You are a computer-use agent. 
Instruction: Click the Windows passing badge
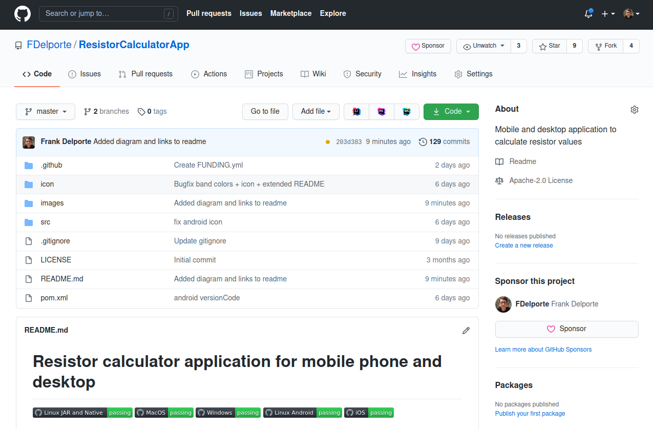(x=228, y=413)
